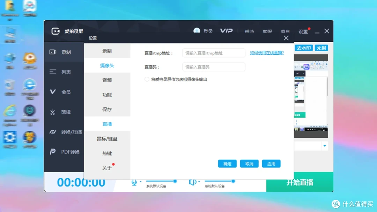Image resolution: width=377 pixels, height=212 pixels.
Task: Open the dropdown arrow below preview
Action: pyautogui.click(x=325, y=146)
